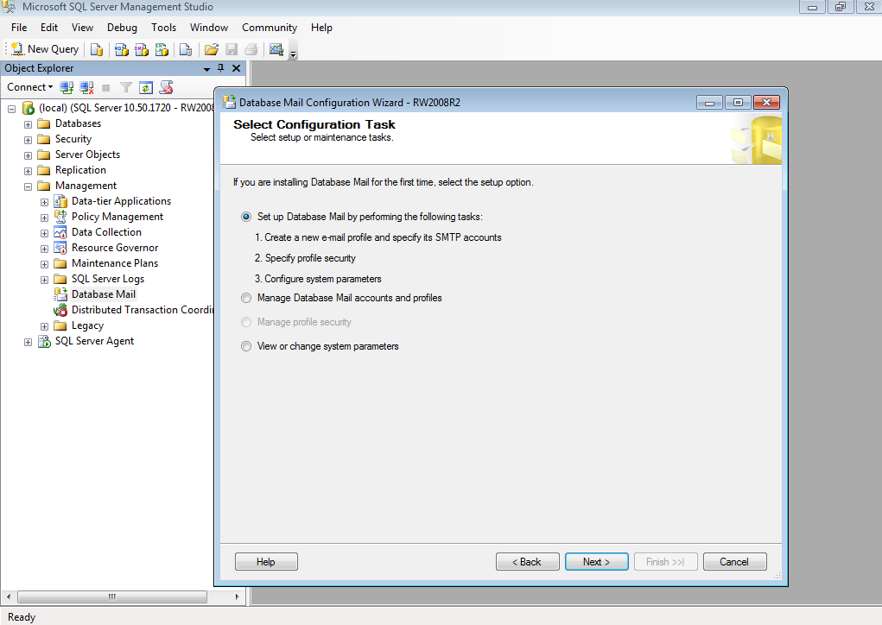Open the Community menu

tap(270, 28)
